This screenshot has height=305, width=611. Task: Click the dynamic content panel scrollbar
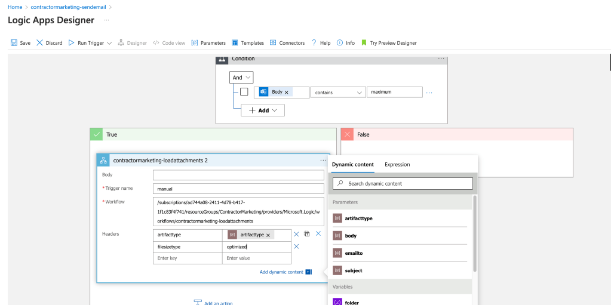[475, 234]
